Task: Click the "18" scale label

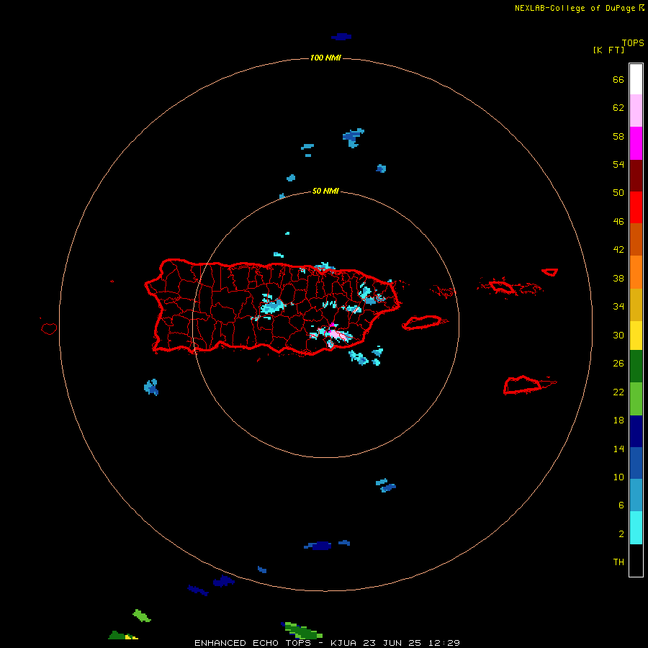Action: (x=618, y=420)
